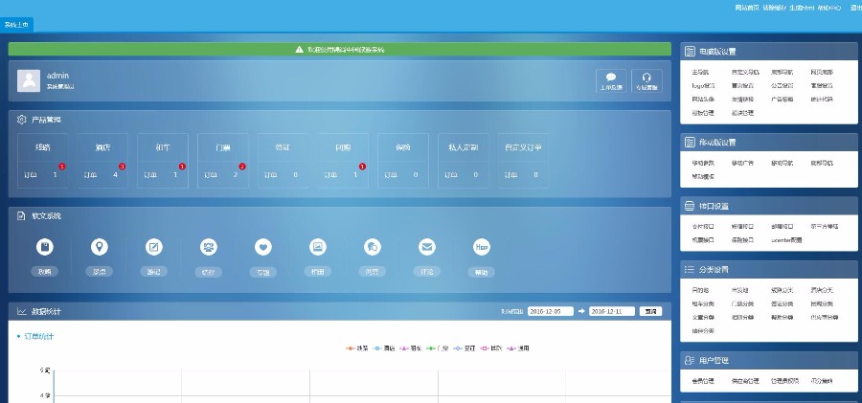
Task: Open the 景点 map-pin icon
Action: coord(100,247)
